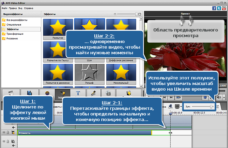
Task: Mute the overlay track audio
Action: coord(14,146)
